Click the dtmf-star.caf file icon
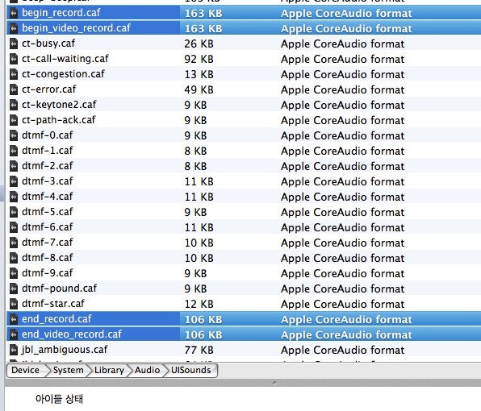481x411 pixels. (14, 304)
